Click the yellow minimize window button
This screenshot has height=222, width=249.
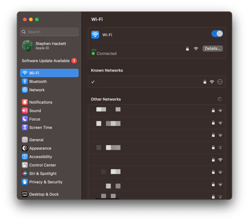[x=31, y=20]
